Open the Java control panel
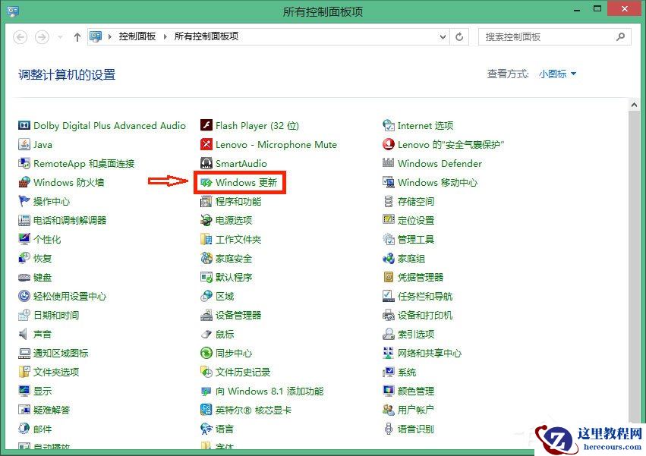 click(43, 144)
